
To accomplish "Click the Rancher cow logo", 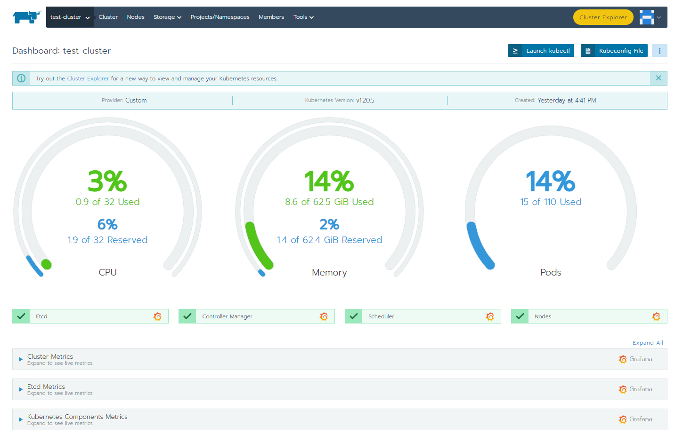I will coord(27,17).
